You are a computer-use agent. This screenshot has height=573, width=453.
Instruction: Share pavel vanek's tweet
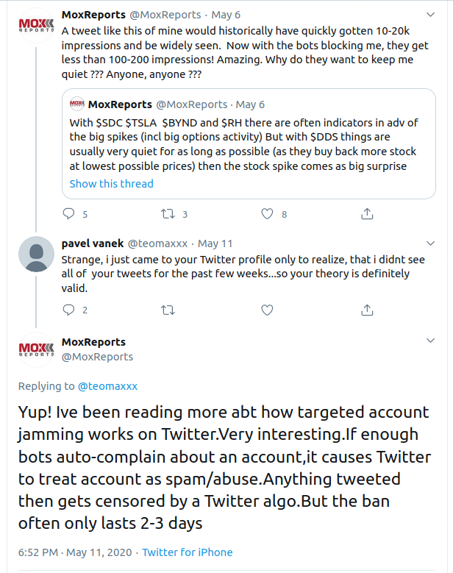[x=366, y=310]
